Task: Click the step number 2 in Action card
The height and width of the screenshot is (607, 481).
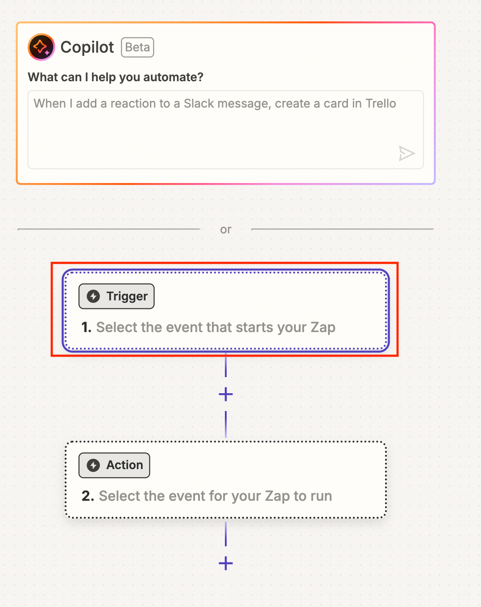Action: coord(87,496)
